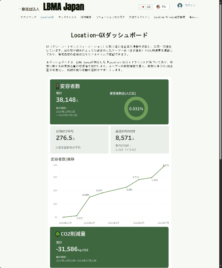Click the 8,571人 monthly total value

tap(125, 138)
